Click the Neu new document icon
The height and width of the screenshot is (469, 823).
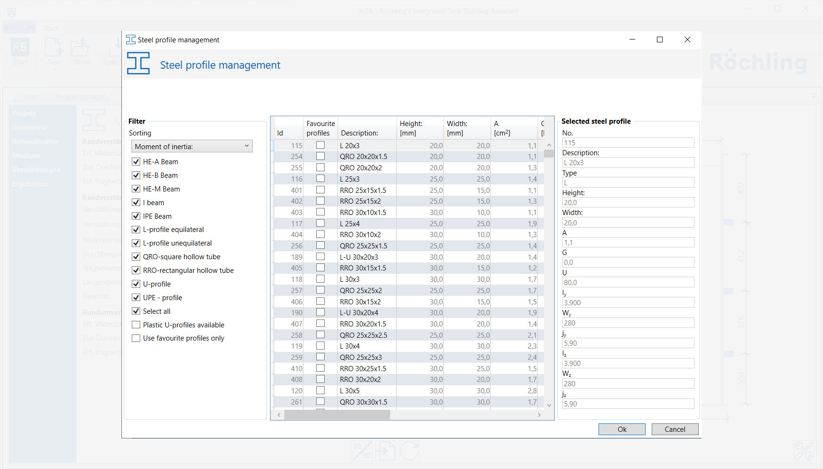(x=54, y=48)
